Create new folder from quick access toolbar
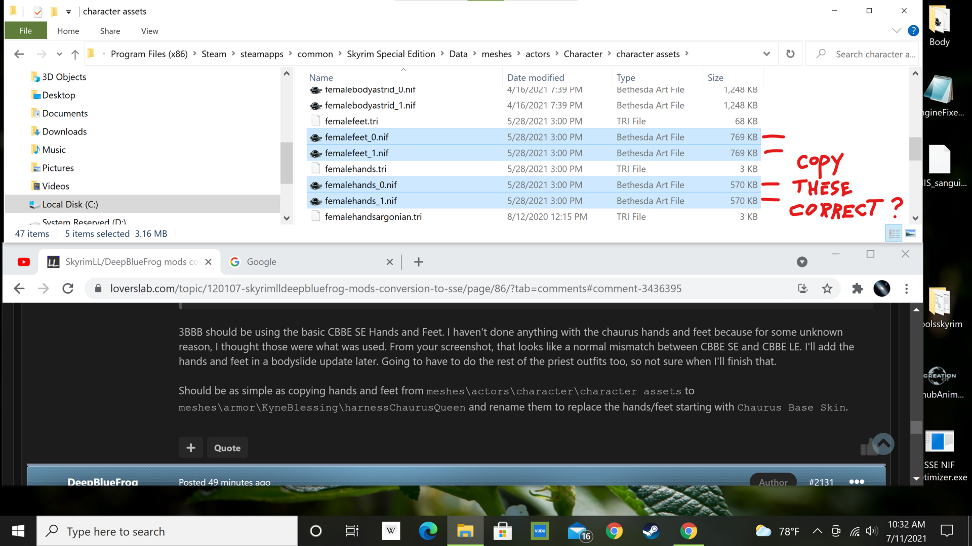This screenshot has width=972, height=546. click(54, 11)
